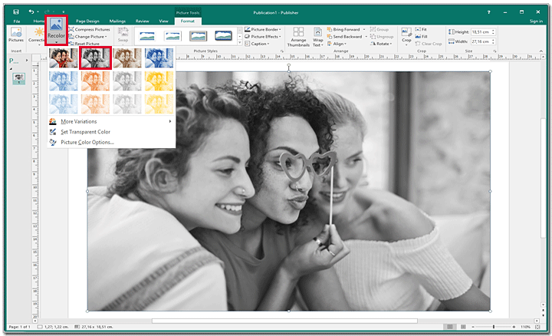Viewport: 552px width, 336px height.
Task: Open Change Picture dropdown
Action: [x=88, y=37]
